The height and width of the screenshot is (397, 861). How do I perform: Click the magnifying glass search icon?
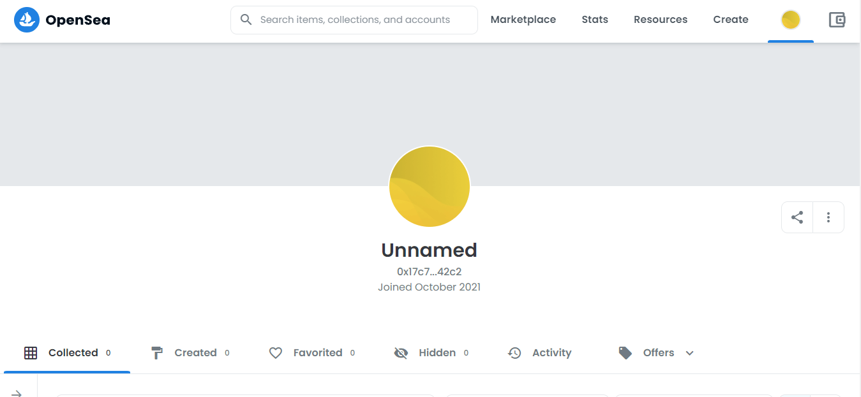click(246, 20)
